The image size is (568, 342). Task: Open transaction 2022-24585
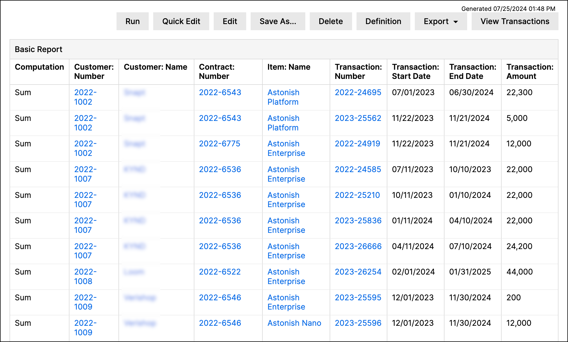358,169
